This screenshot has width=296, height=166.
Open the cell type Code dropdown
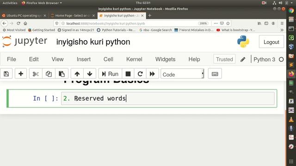[182, 74]
